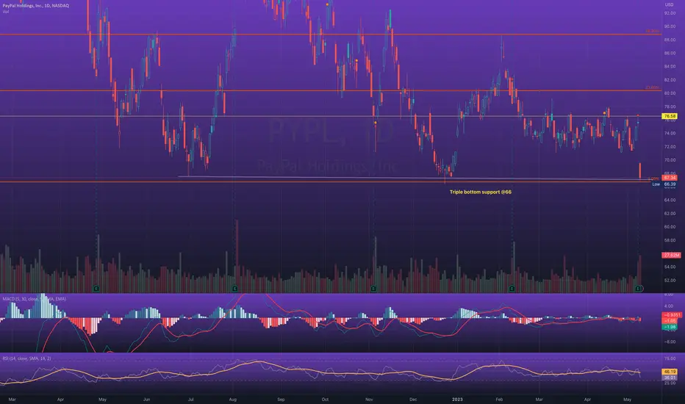The height and width of the screenshot is (404, 685).
Task: Select the MACD indicator legend text
Action: 34,299
